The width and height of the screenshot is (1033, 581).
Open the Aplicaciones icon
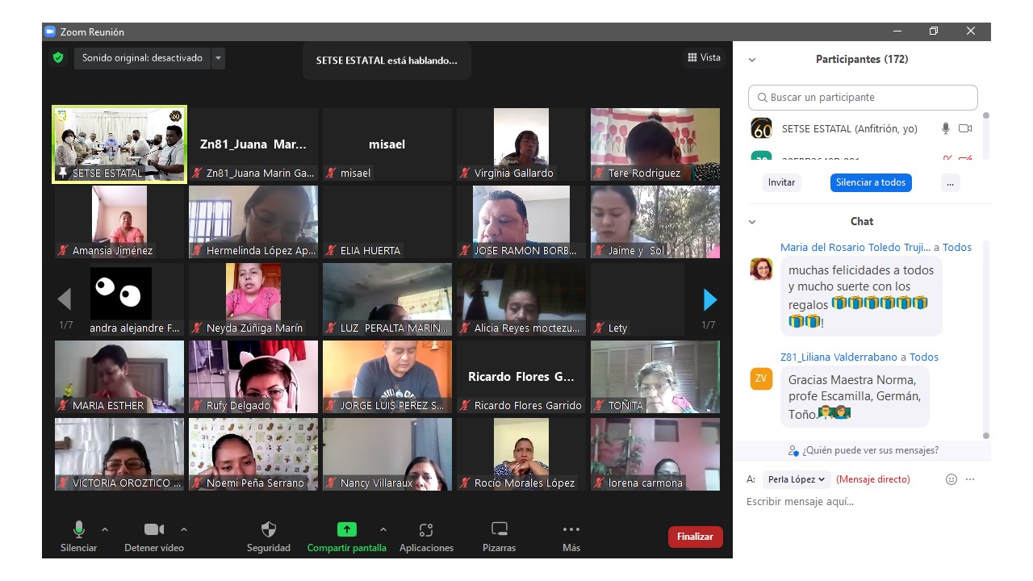point(426,529)
